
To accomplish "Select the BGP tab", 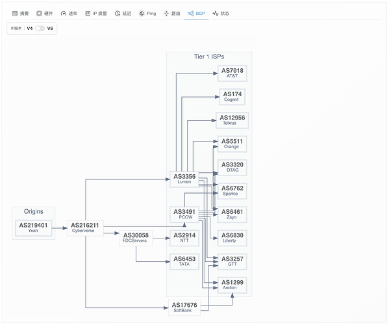I will click(x=196, y=14).
